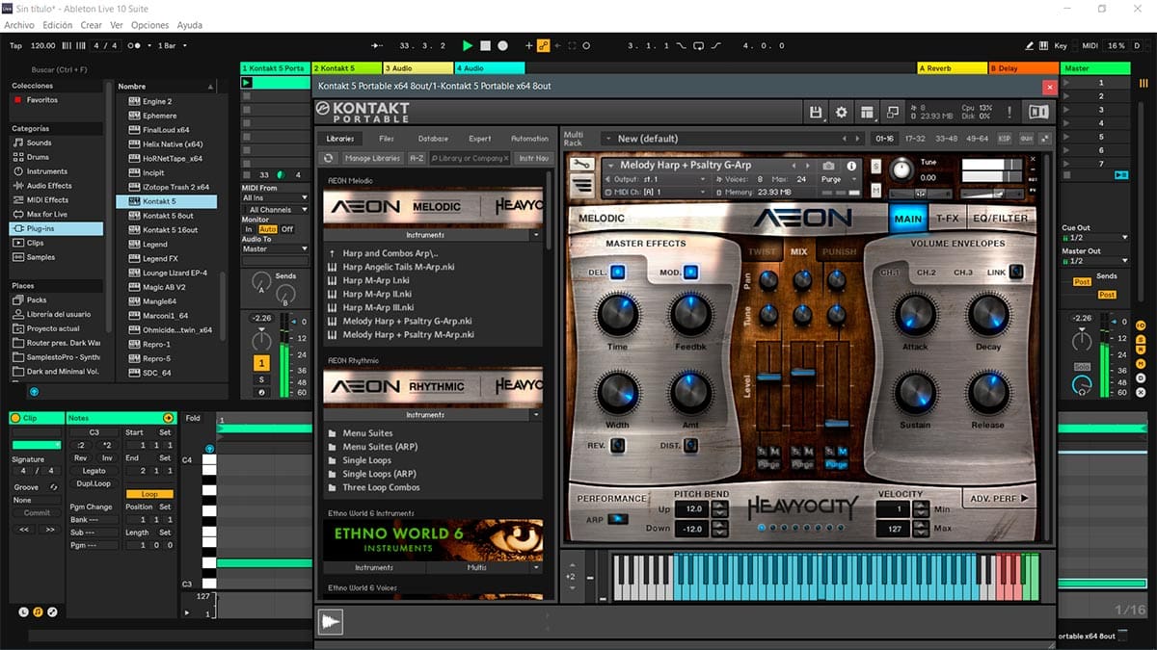Switch to Kontakt Database tab
The height and width of the screenshot is (650, 1157).
433,139
